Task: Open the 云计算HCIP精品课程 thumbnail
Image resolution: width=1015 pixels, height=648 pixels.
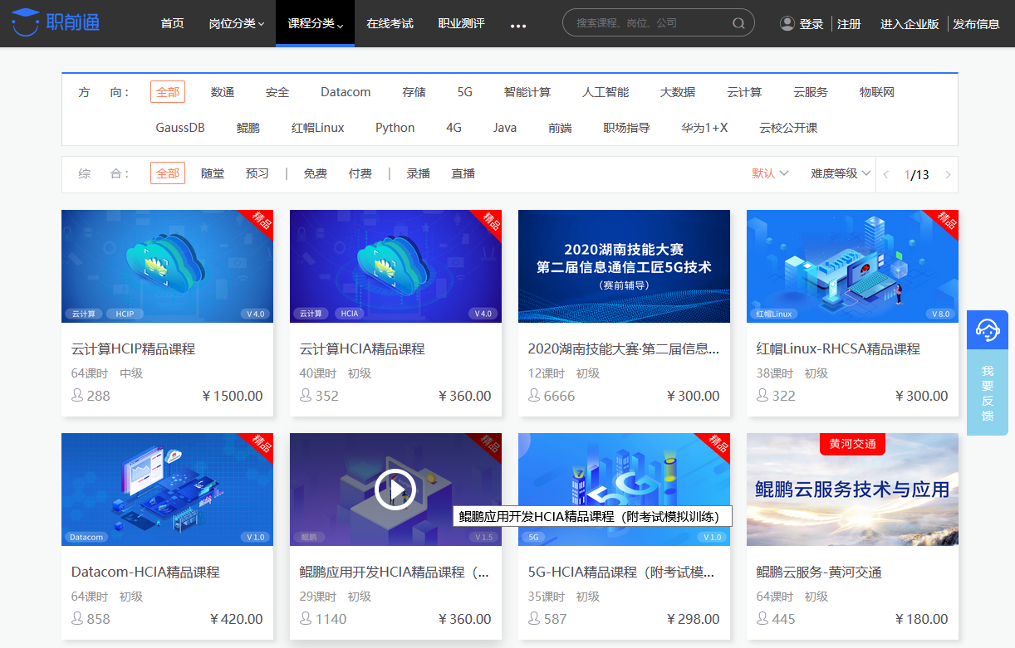Action: 167,266
